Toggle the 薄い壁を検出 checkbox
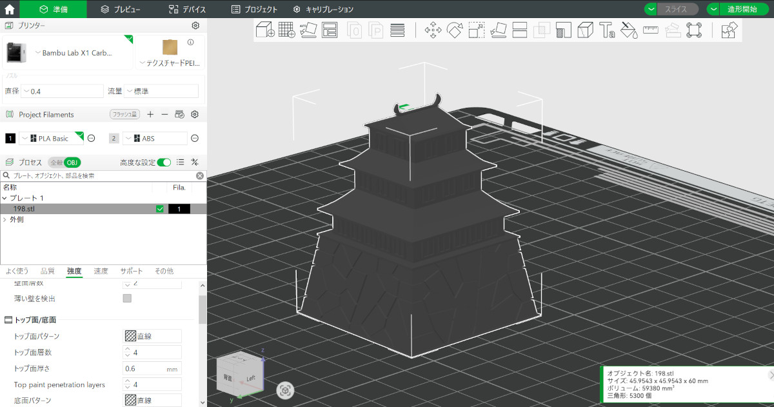 pos(127,299)
